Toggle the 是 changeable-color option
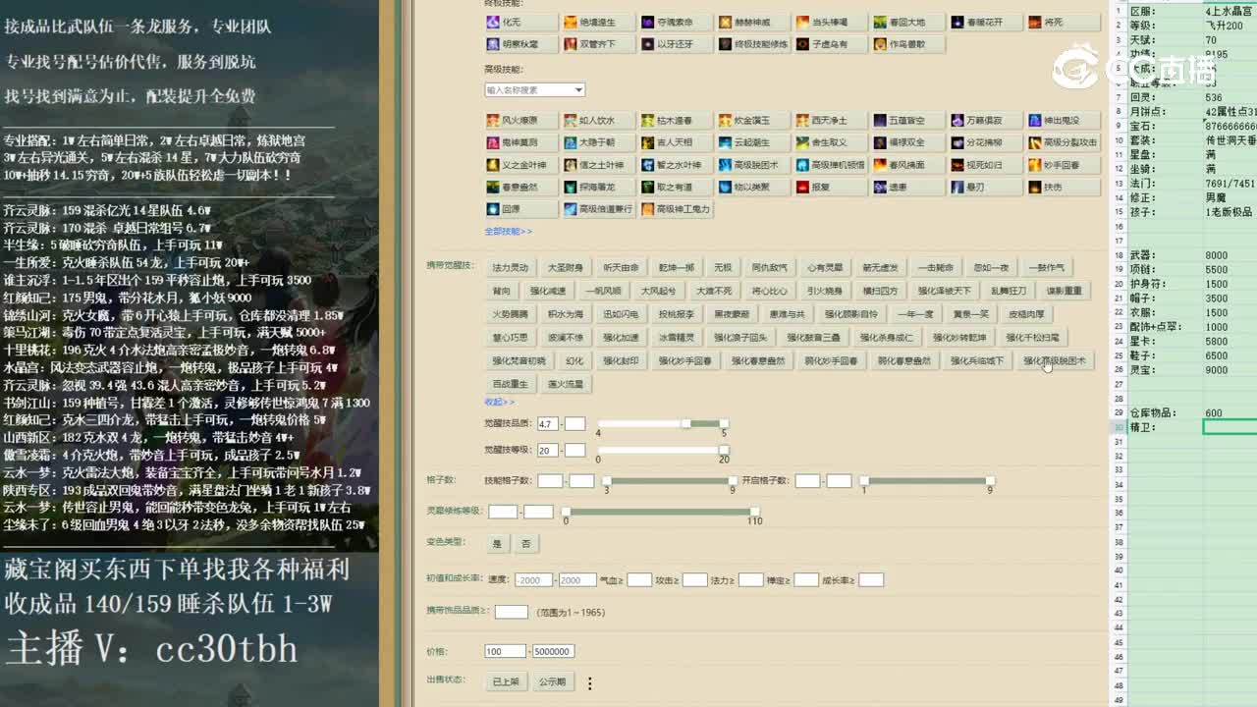The image size is (1257, 707). pyautogui.click(x=498, y=543)
